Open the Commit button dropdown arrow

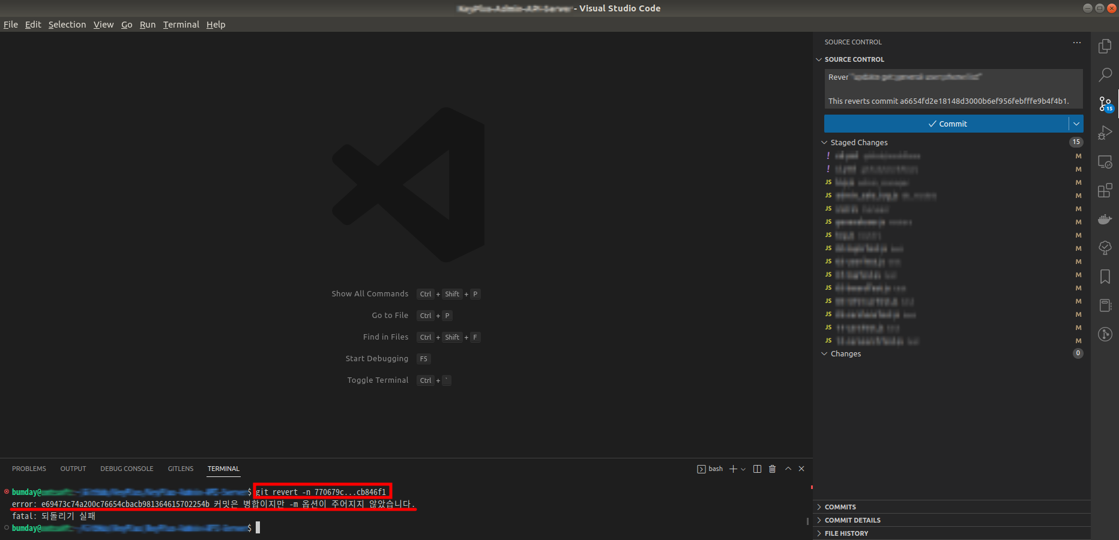(x=1076, y=124)
